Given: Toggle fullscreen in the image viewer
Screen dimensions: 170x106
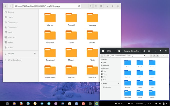Looking at the screenshot, I should click(x=144, y=51).
